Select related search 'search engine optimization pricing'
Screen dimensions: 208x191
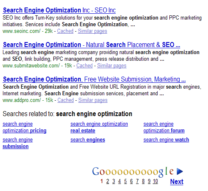point(25,127)
